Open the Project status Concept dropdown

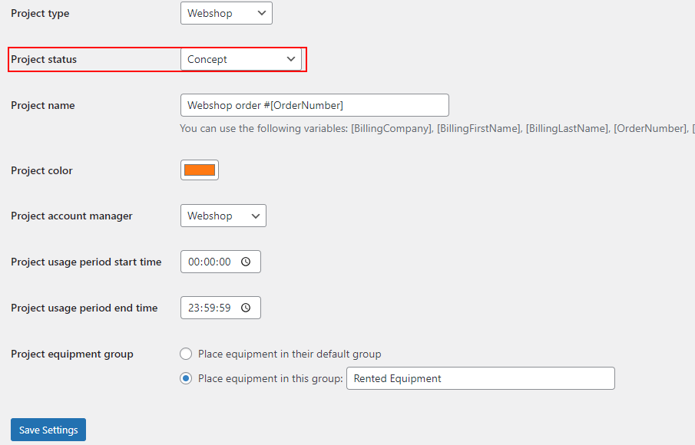[241, 59]
